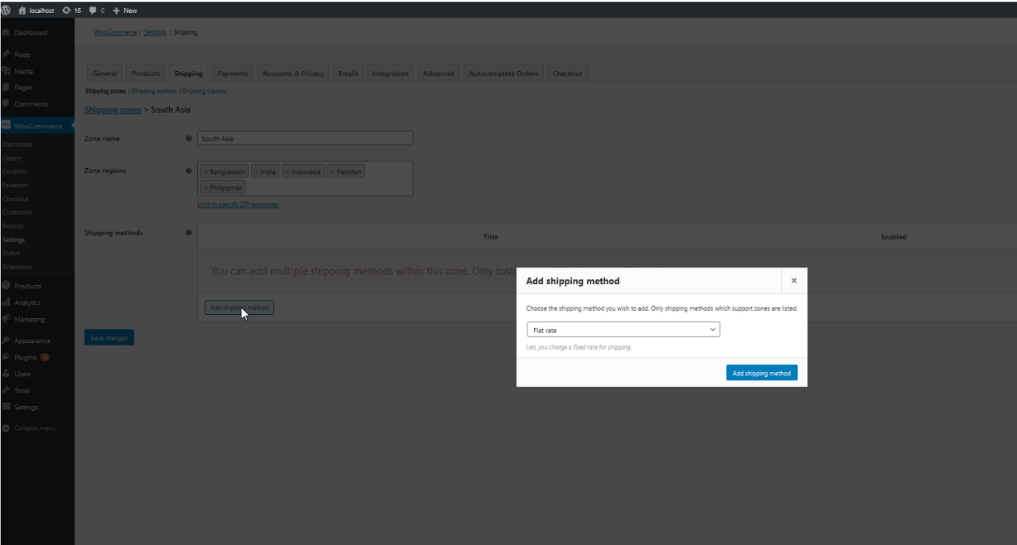The height and width of the screenshot is (545, 1017).
Task: Click the help icon beside Zone regions
Action: [x=189, y=171]
